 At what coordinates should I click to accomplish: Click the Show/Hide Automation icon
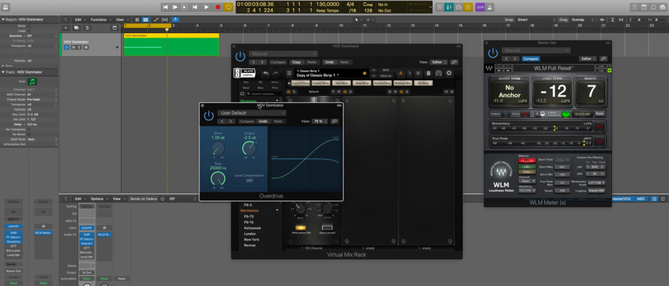(156, 20)
